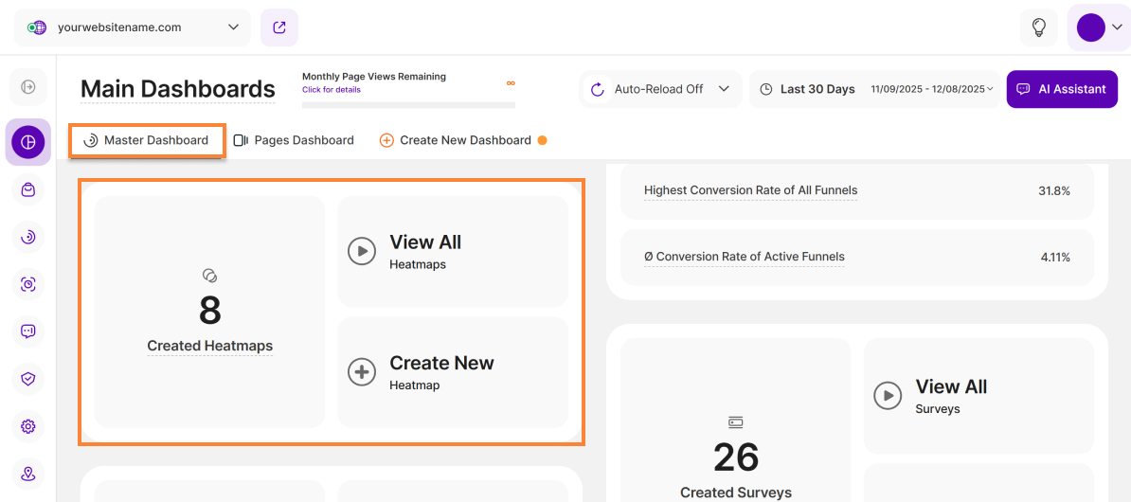
Task: Launch the AI Assistant
Action: (x=1062, y=89)
